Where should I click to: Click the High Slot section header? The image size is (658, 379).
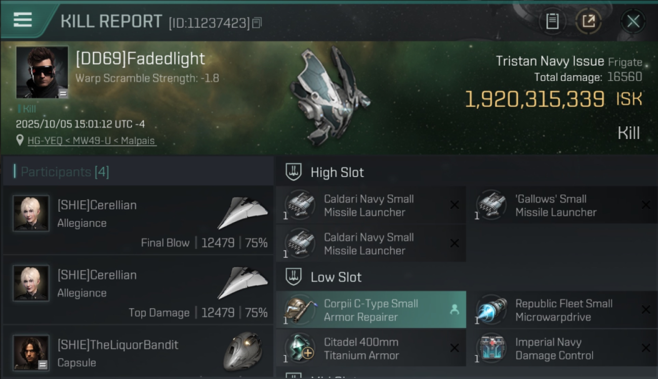337,172
